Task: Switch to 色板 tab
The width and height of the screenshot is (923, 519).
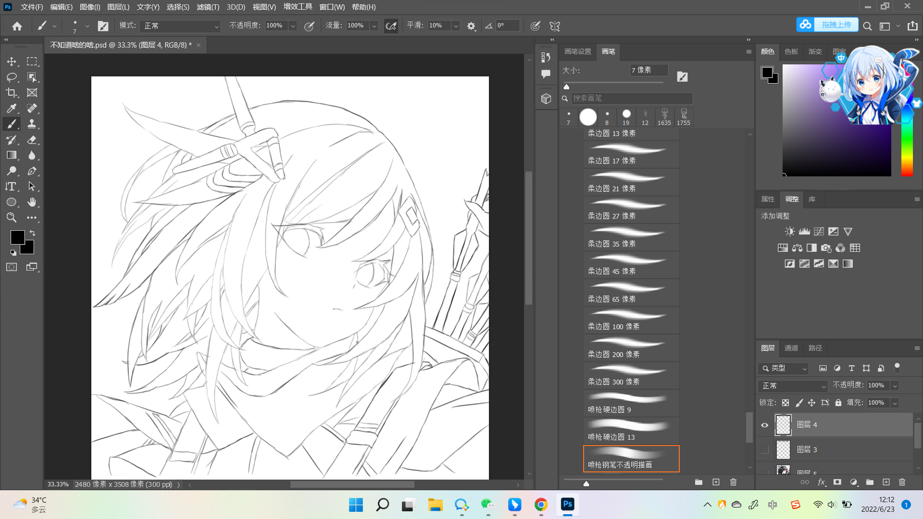Action: click(x=791, y=51)
